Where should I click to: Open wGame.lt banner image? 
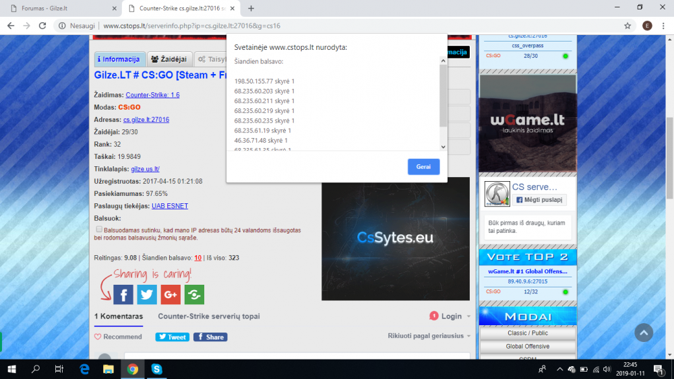[x=528, y=124]
